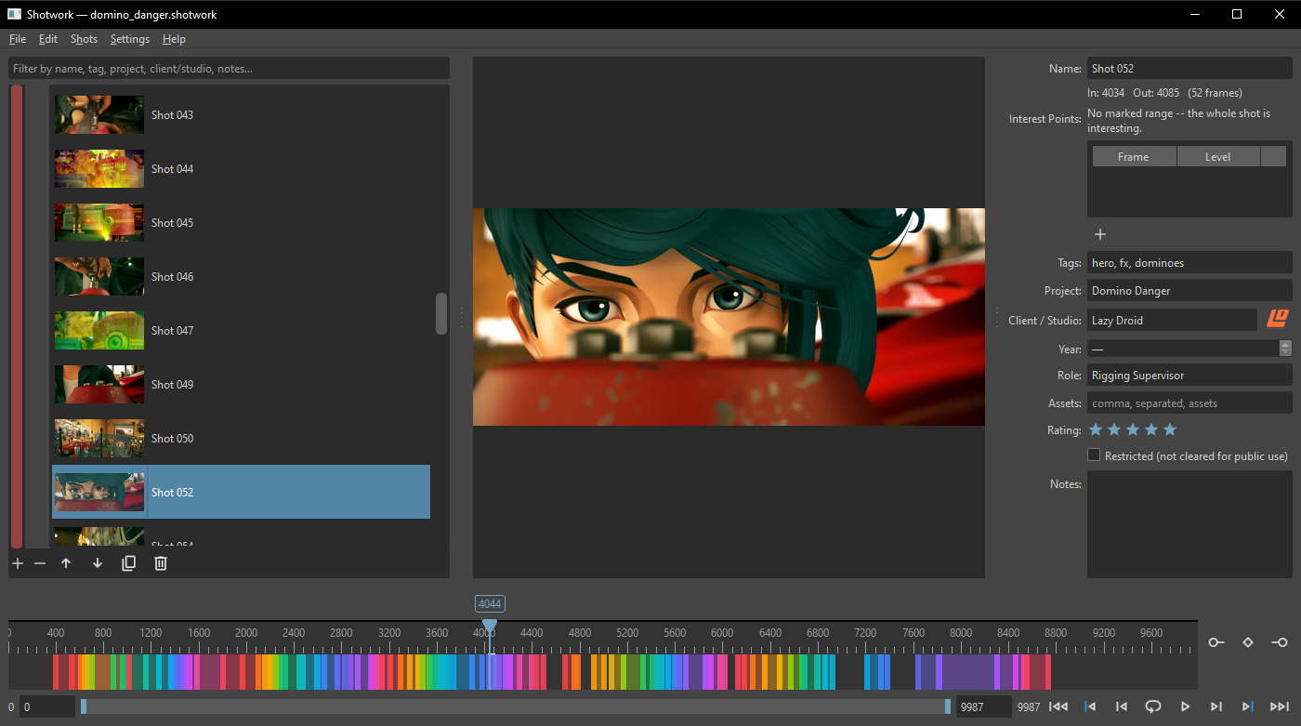This screenshot has height=726, width=1301.
Task: Jump to the very end of timeline
Action: 1280,706
